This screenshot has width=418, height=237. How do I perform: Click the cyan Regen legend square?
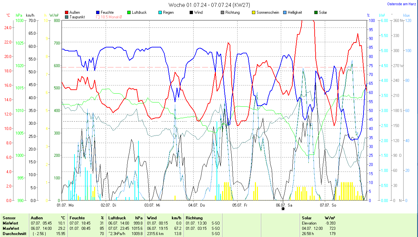(x=160, y=12)
